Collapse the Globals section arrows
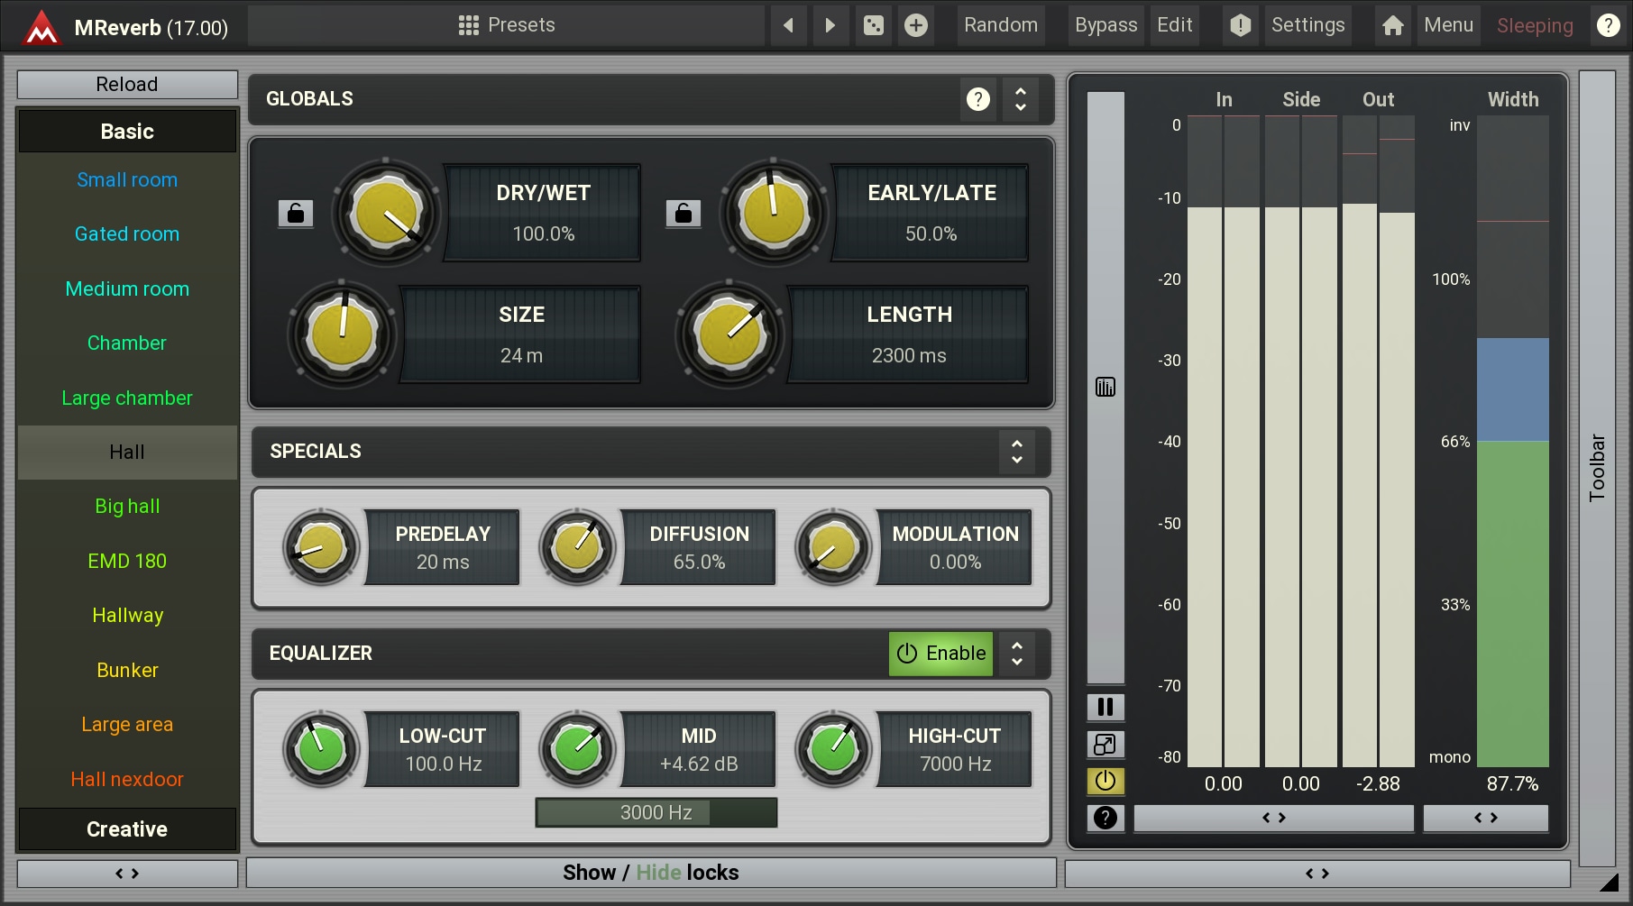 pyautogui.click(x=1020, y=99)
